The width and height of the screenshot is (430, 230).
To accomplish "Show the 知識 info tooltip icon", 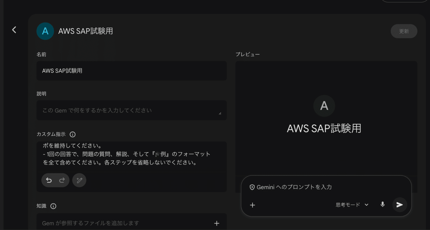I will [53, 206].
